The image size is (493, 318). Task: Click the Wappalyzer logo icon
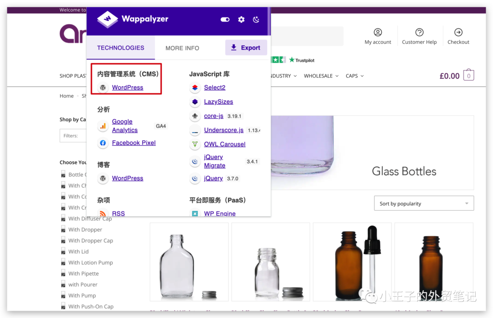(107, 19)
